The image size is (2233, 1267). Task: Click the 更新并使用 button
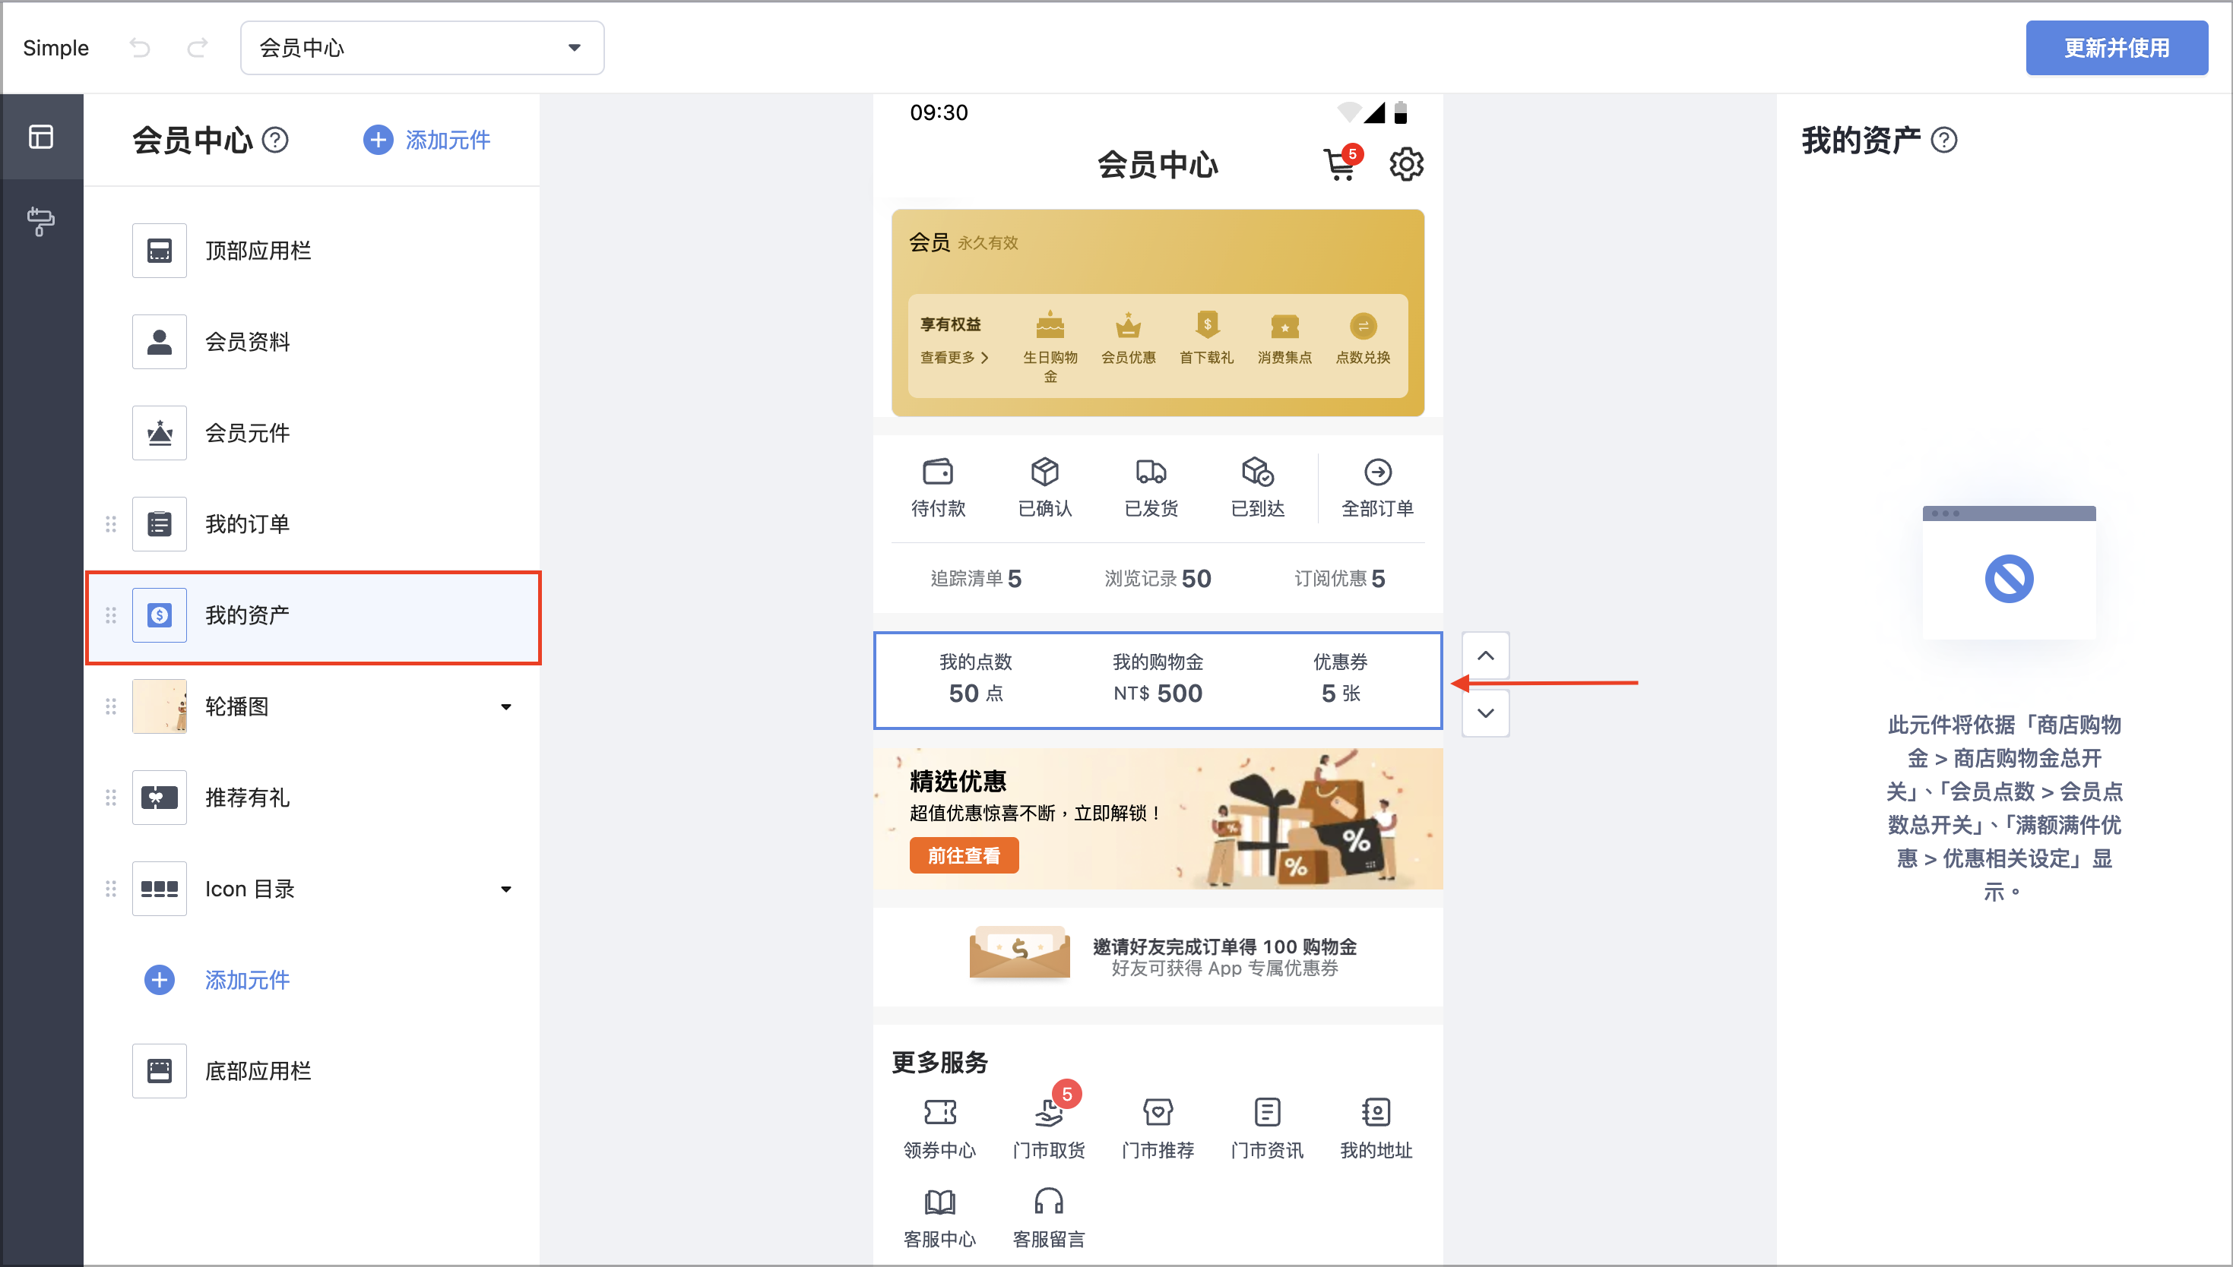click(x=2117, y=48)
